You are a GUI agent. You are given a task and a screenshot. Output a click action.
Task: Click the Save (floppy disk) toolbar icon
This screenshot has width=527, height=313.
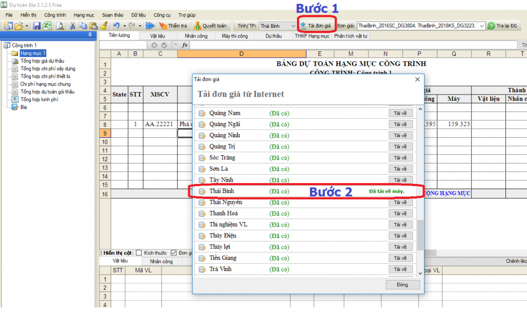pos(37,25)
